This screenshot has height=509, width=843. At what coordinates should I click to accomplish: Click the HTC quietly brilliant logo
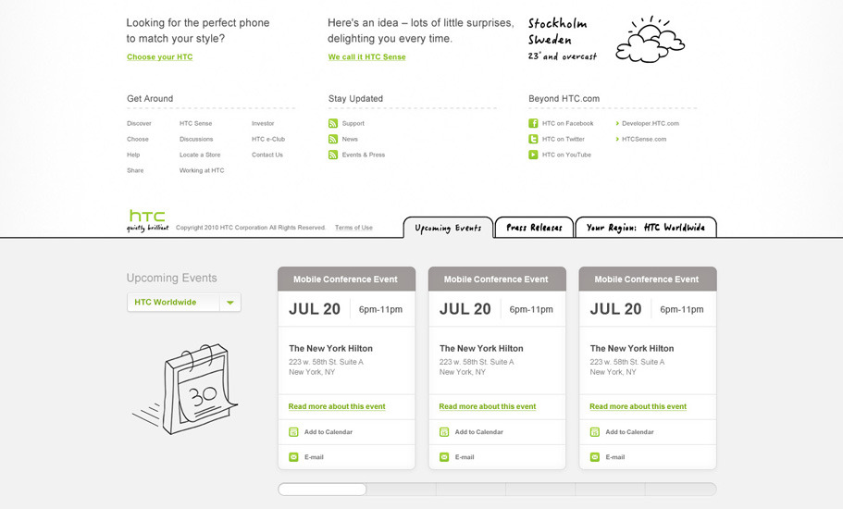147,221
